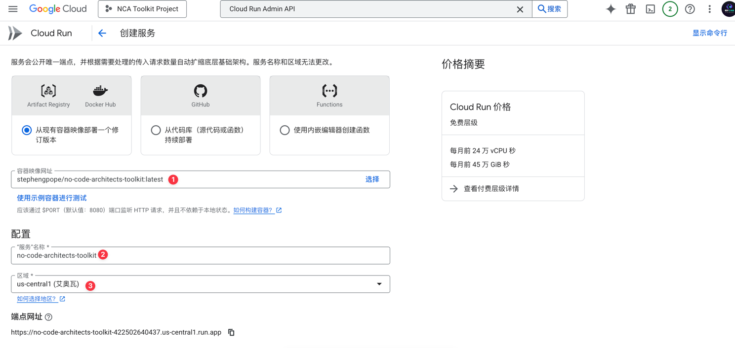Clear the search box with the X icon
Image resolution: width=735 pixels, height=348 pixels.
pyautogui.click(x=520, y=9)
